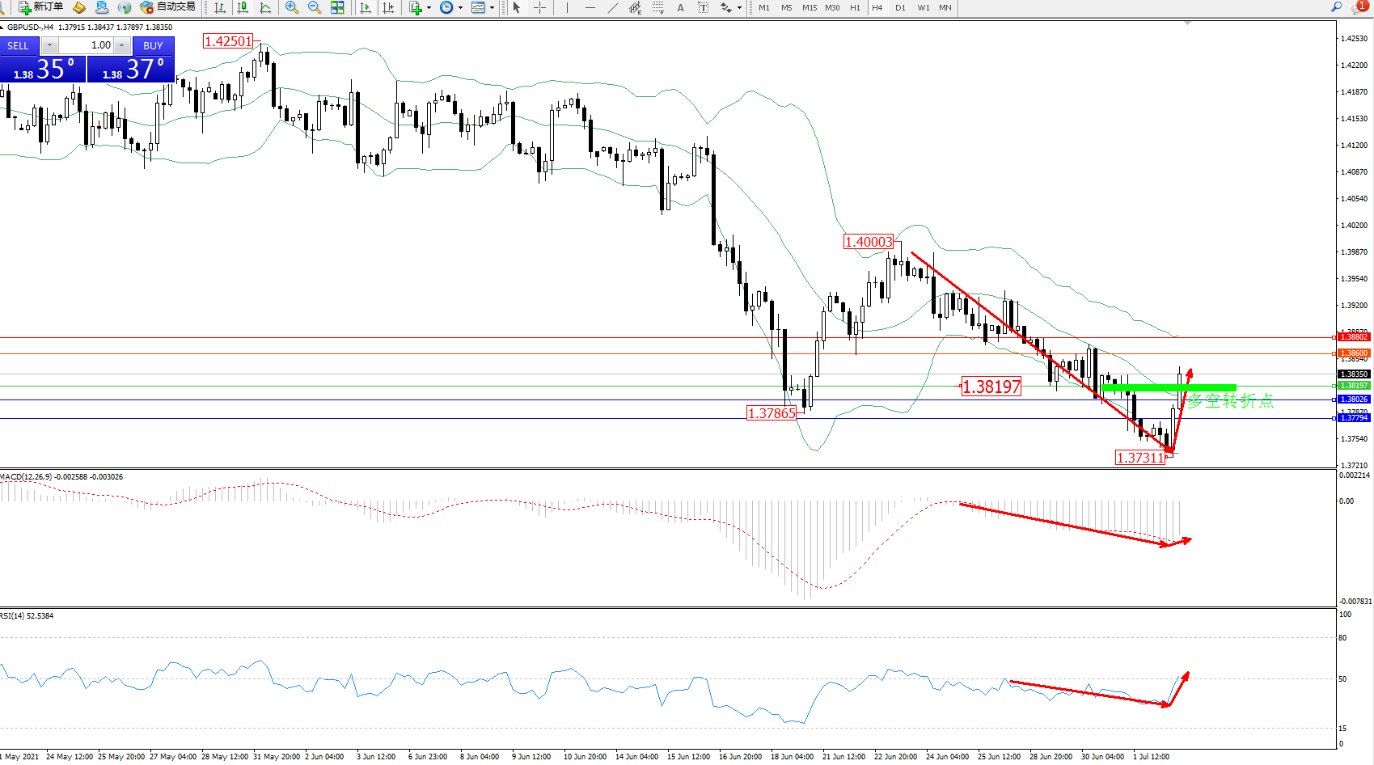
Task: Click New Order (新订单) button
Action: pos(40,7)
